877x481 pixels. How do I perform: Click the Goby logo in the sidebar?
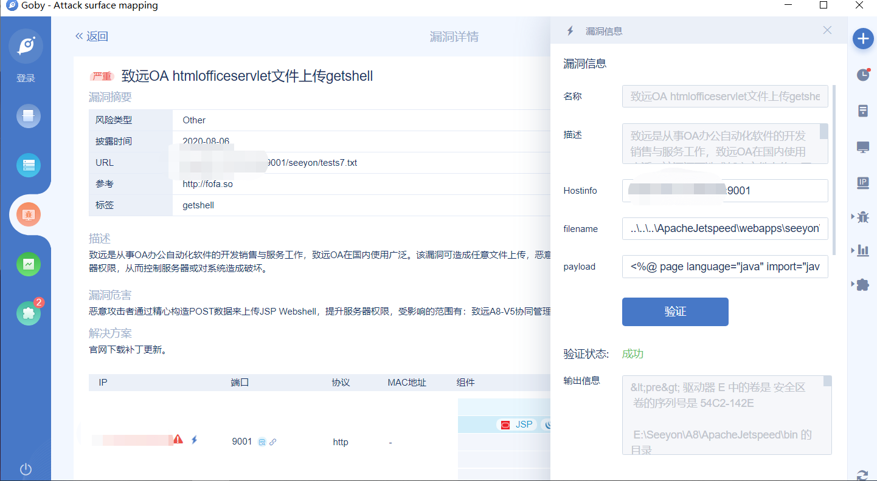(26, 46)
